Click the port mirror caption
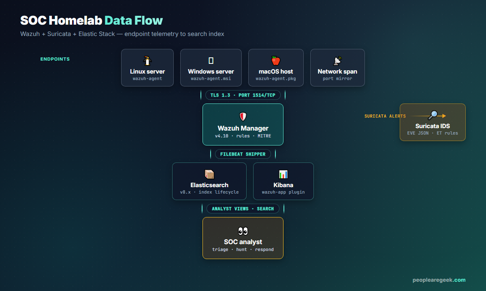 click(337, 78)
